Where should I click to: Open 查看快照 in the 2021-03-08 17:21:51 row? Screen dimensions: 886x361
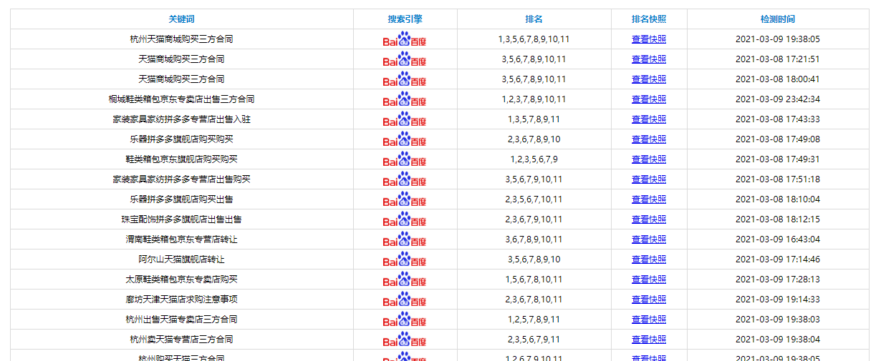tap(649, 59)
